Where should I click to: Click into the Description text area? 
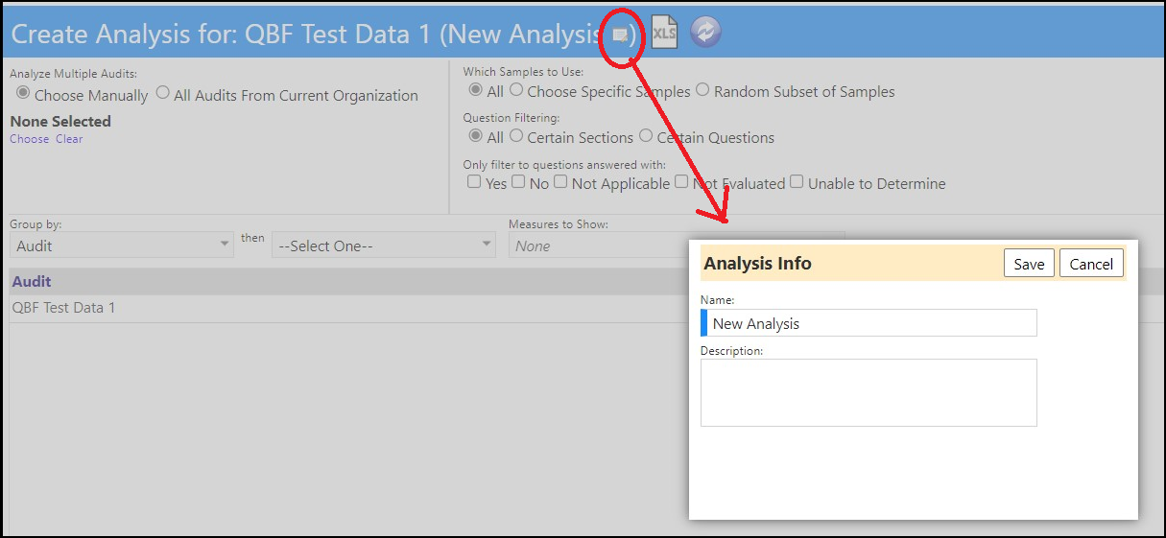click(869, 392)
